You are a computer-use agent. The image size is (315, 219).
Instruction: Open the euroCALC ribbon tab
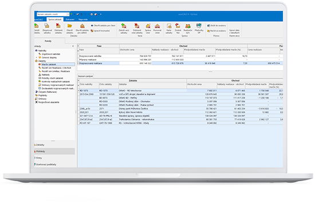click(x=38, y=19)
